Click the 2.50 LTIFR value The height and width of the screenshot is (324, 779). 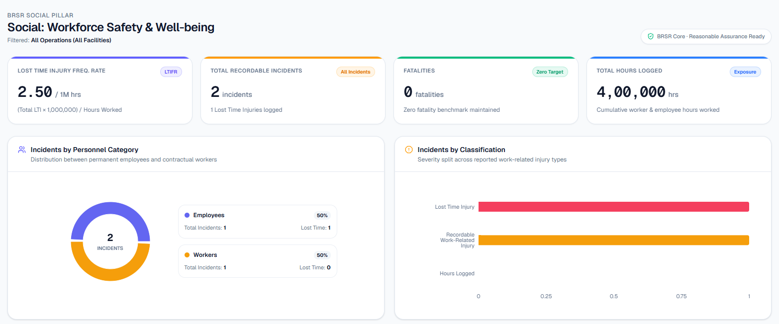pyautogui.click(x=35, y=92)
